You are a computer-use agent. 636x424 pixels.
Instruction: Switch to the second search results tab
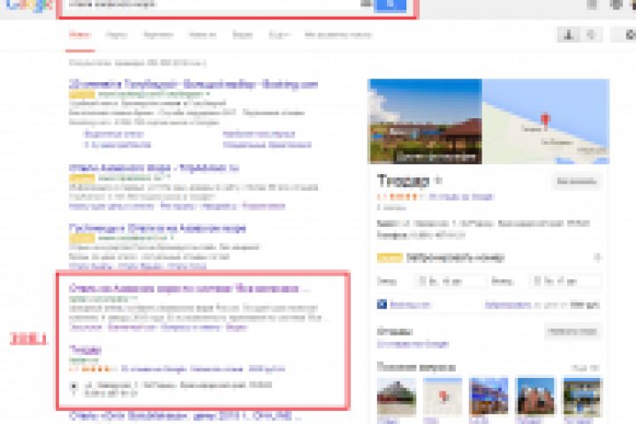[x=117, y=35]
